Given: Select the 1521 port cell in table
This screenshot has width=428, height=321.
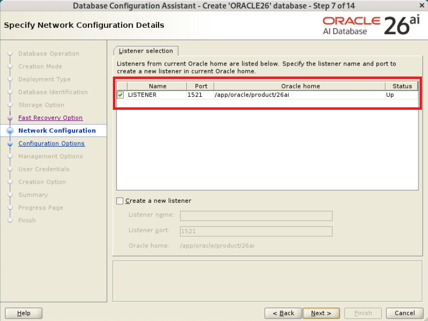Looking at the screenshot, I should click(201, 95).
